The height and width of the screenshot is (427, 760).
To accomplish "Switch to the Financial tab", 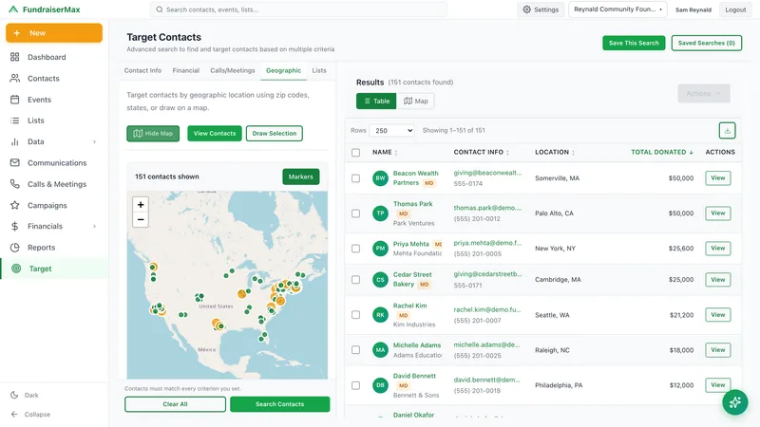I will (186, 70).
